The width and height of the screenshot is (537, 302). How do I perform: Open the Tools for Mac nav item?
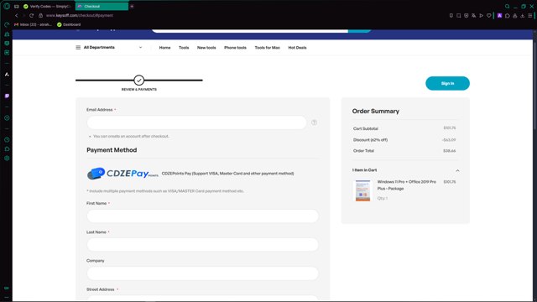(x=268, y=48)
